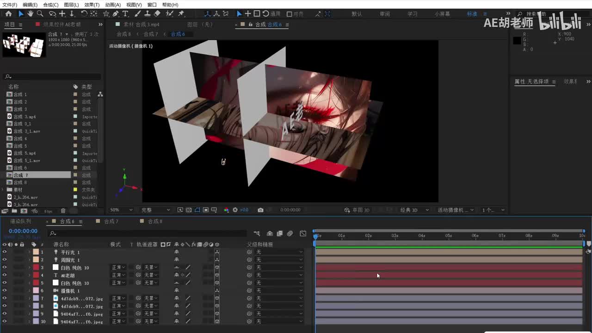Open the graph editor icon
The width and height of the screenshot is (592, 333).
[x=303, y=234]
